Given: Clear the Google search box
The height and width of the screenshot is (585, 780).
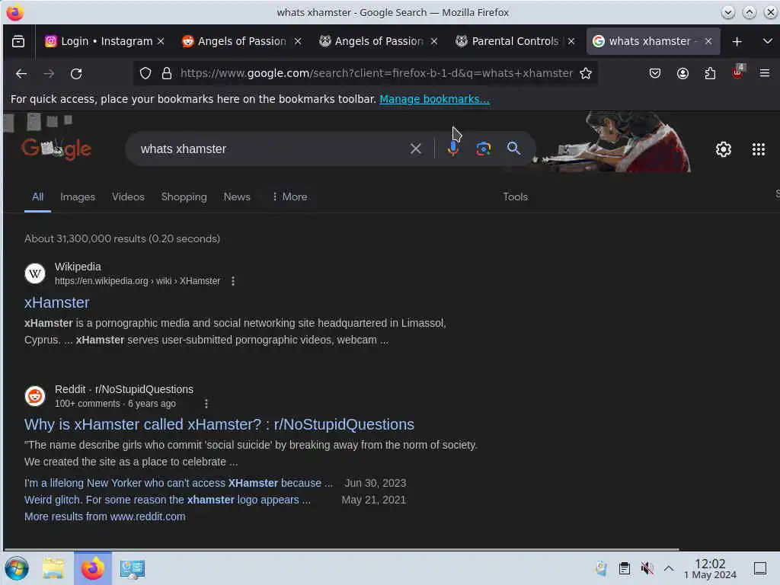Looking at the screenshot, I should tap(415, 149).
